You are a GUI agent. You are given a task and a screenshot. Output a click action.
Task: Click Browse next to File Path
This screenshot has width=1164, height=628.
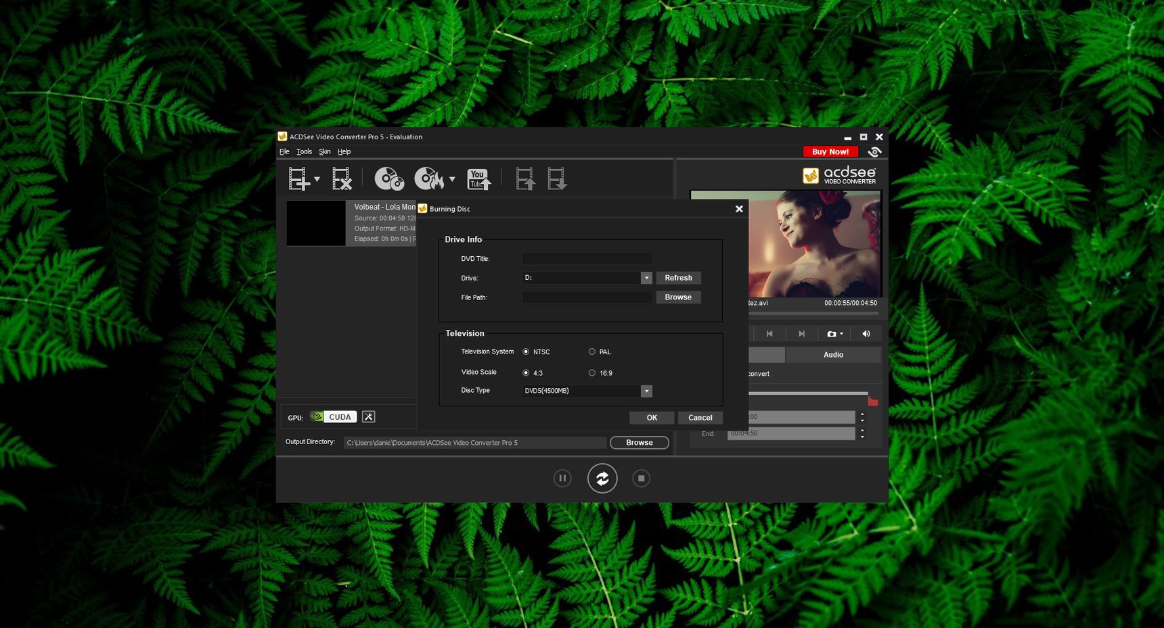click(678, 297)
